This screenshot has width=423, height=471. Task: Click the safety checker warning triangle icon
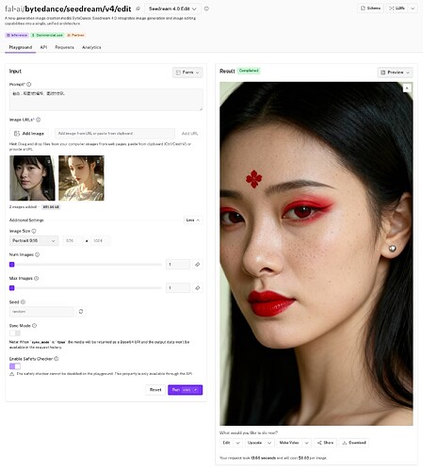click(12, 374)
